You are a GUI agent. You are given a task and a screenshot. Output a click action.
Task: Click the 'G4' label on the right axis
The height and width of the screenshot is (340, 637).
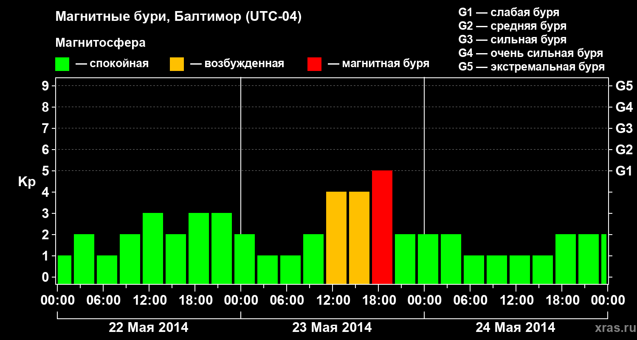(x=624, y=107)
